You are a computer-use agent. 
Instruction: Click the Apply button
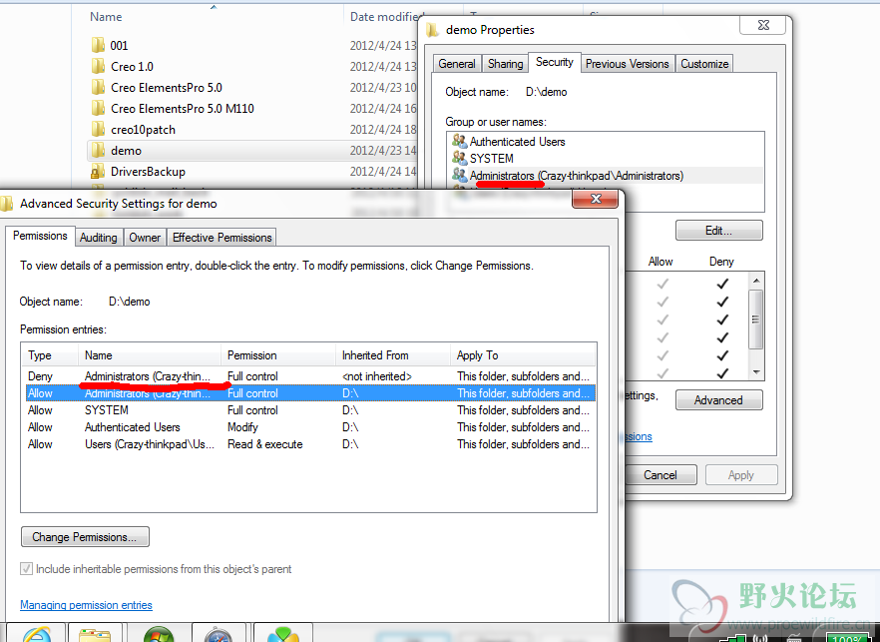tap(741, 475)
